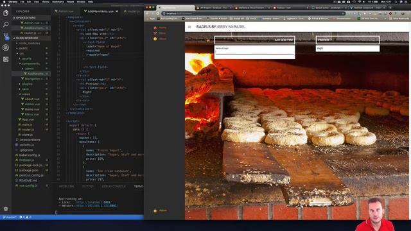This screenshot has height=231, width=411.
Task: Close the AddNewItems.vue editor tab
Action: (x=117, y=12)
